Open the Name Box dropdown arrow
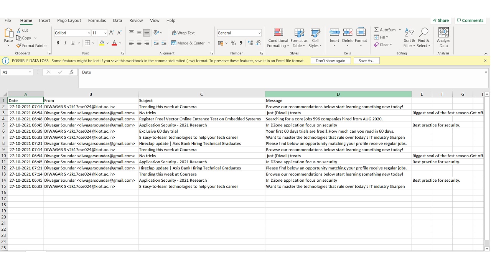 [30, 72]
